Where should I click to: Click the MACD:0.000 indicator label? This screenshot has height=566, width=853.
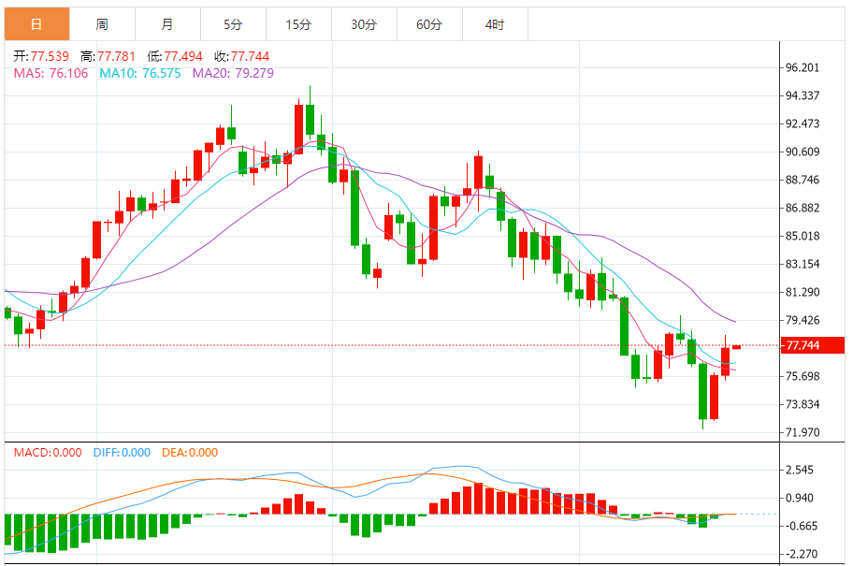[x=48, y=453]
